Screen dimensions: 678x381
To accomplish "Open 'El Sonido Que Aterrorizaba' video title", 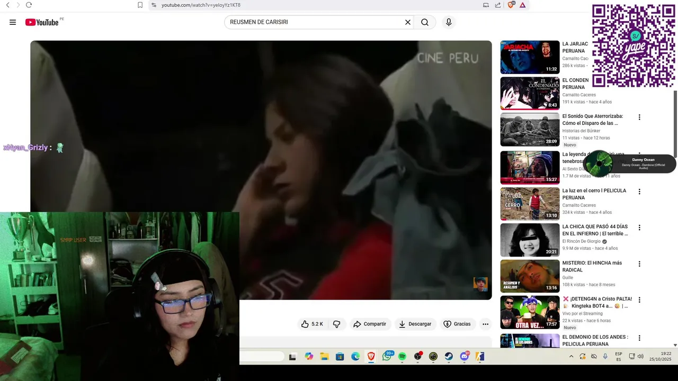I will click(x=592, y=120).
